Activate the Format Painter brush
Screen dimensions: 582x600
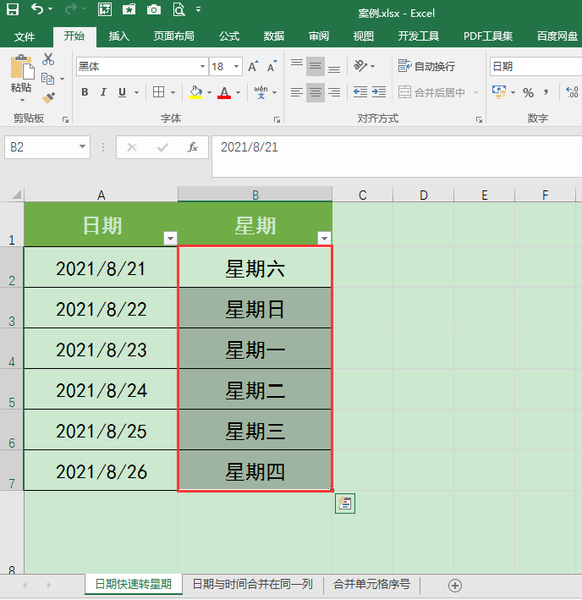click(48, 98)
